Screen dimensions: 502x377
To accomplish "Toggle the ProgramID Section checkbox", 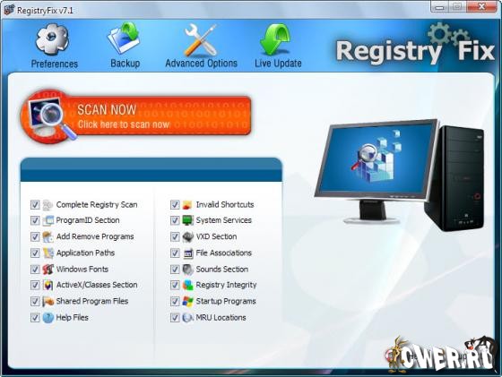I will coord(35,220).
